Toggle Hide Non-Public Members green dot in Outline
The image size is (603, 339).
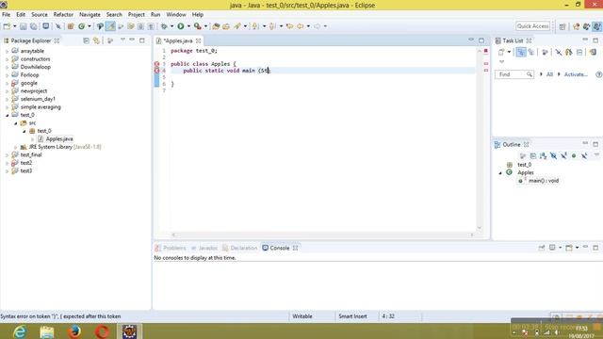pos(574,155)
